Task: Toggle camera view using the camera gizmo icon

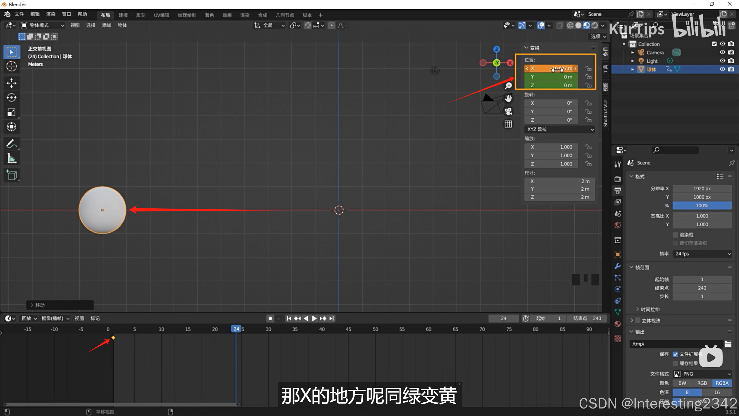Action: coord(508,111)
